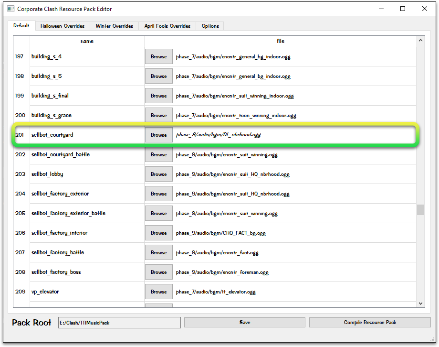Browse file for sellbot_courtyard_battle
The width and height of the screenshot is (439, 347).
tap(159, 154)
